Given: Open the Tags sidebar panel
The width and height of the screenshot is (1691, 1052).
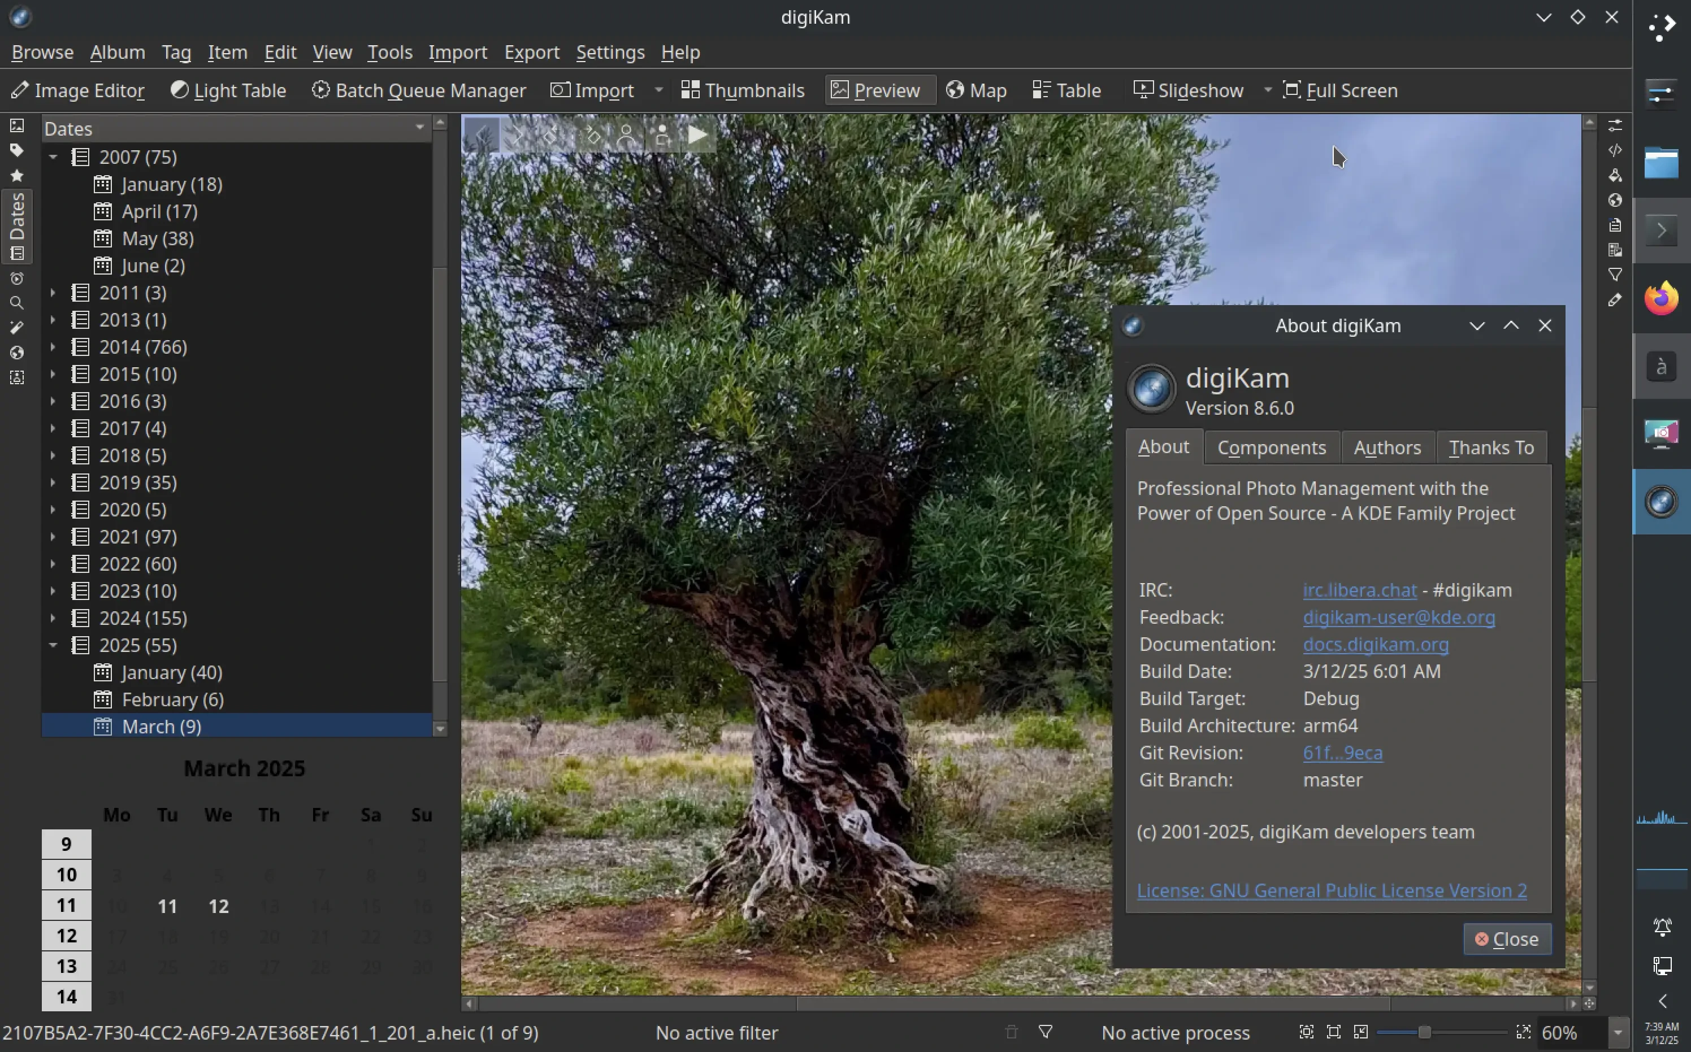Looking at the screenshot, I should pyautogui.click(x=17, y=150).
